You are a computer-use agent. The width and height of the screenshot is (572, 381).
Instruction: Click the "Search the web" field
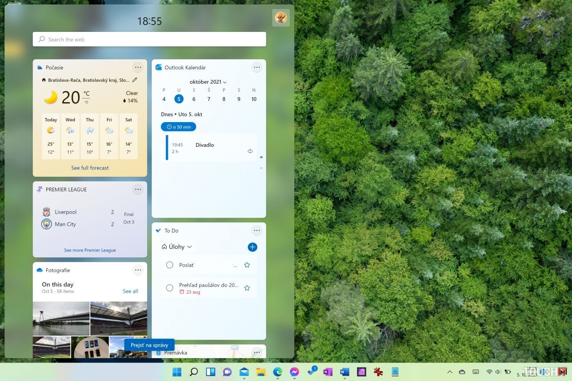pyautogui.click(x=149, y=39)
